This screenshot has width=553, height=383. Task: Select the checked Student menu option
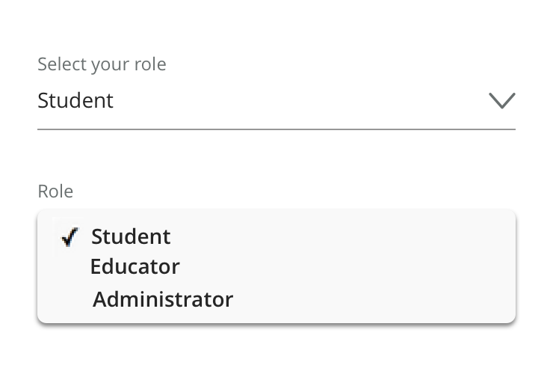click(x=131, y=237)
